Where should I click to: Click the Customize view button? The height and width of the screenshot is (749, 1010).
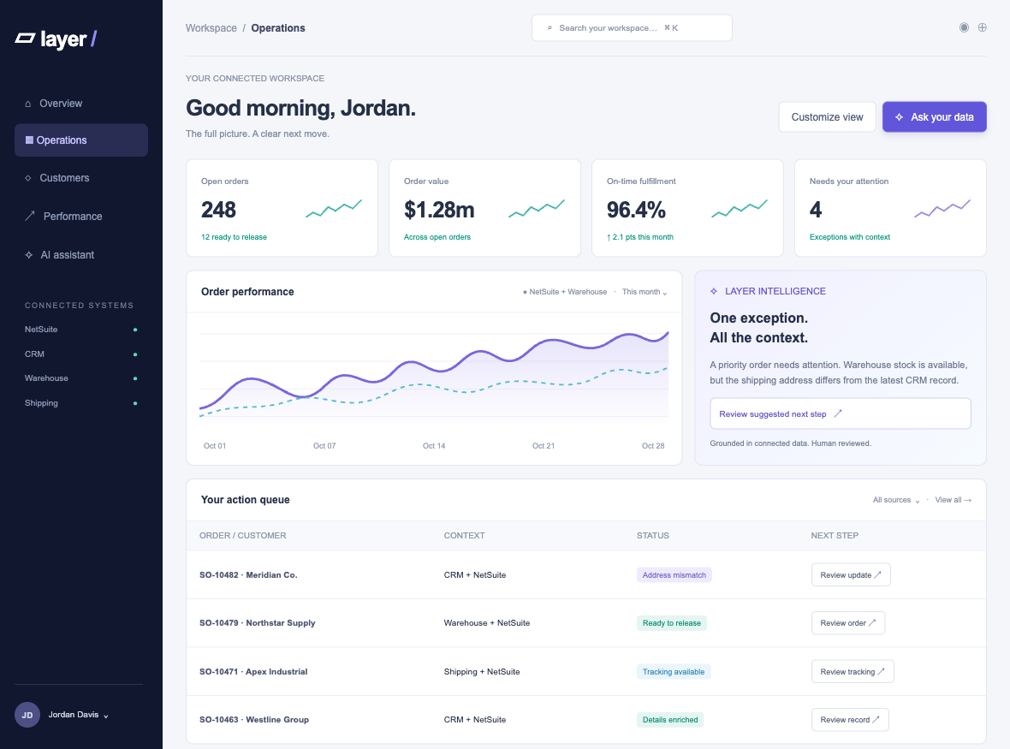(827, 117)
